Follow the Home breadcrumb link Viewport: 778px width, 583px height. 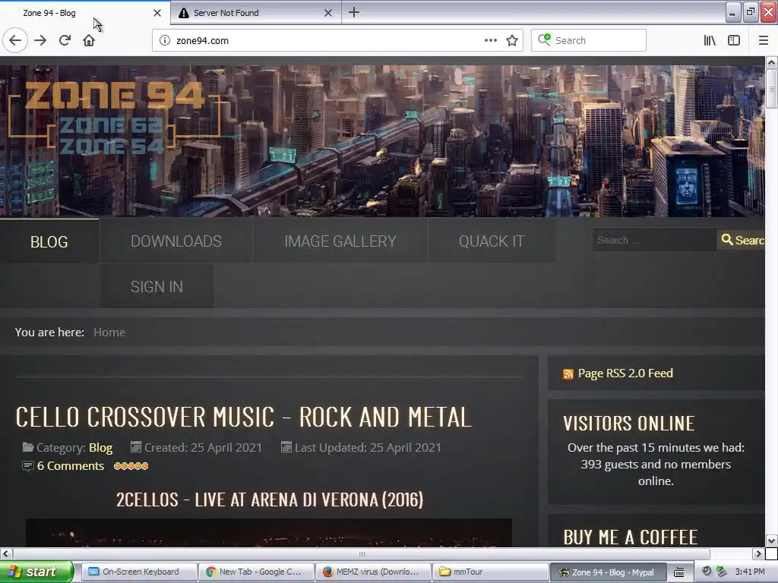(109, 332)
